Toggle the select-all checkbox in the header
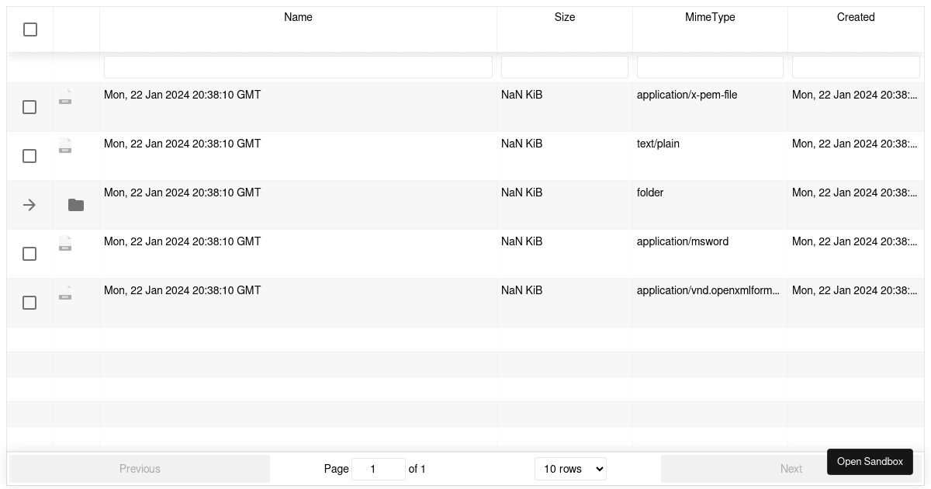 click(x=29, y=29)
